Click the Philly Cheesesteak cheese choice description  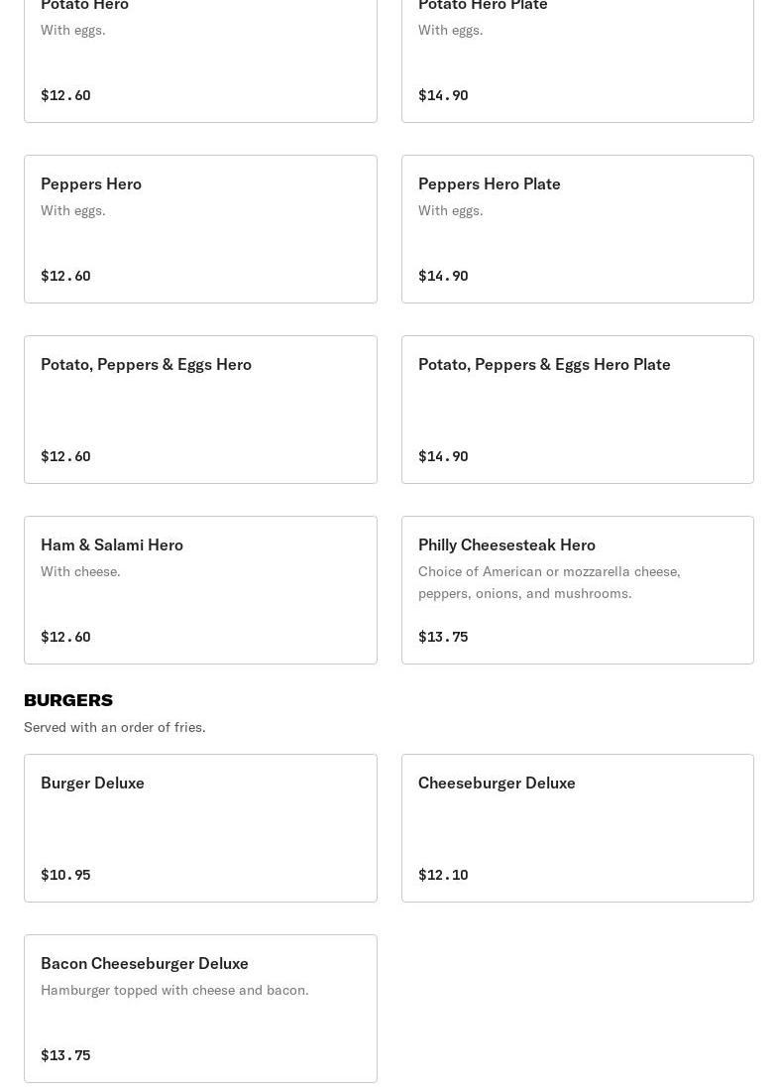[549, 582]
